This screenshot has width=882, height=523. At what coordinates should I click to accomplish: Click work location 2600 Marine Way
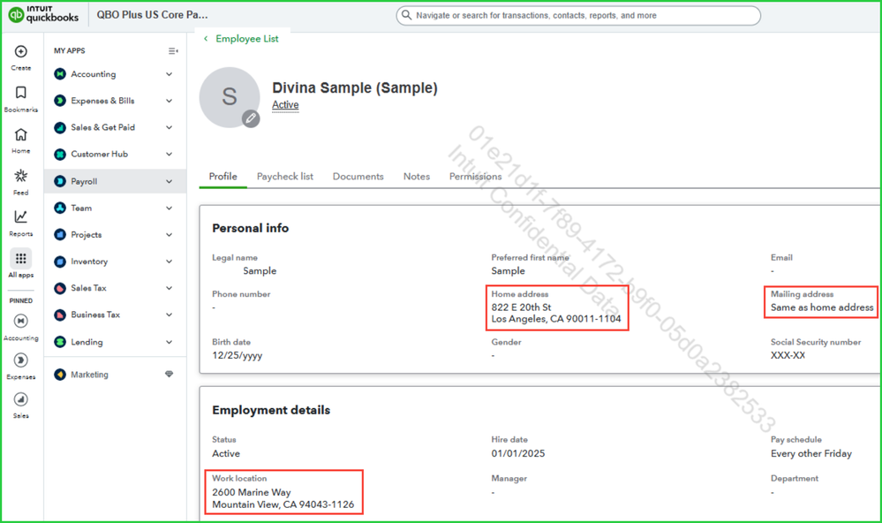point(251,492)
